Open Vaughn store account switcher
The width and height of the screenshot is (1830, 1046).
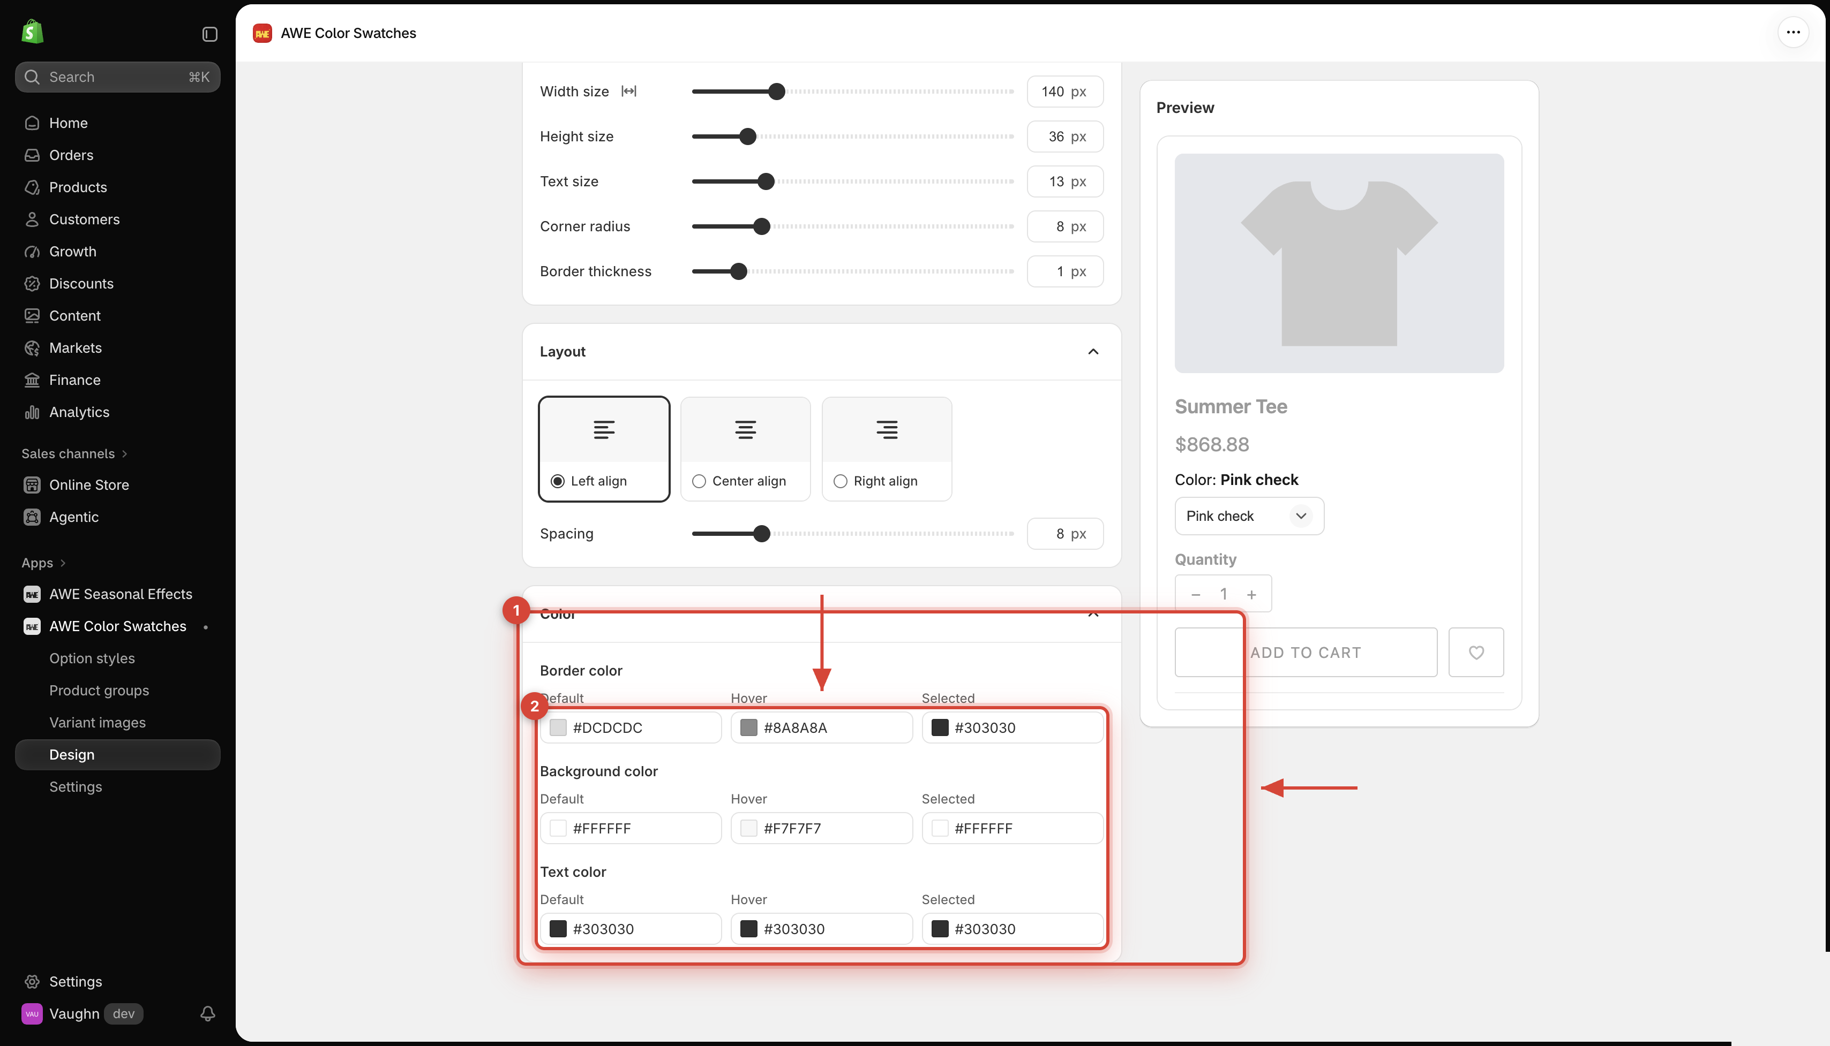click(82, 1014)
